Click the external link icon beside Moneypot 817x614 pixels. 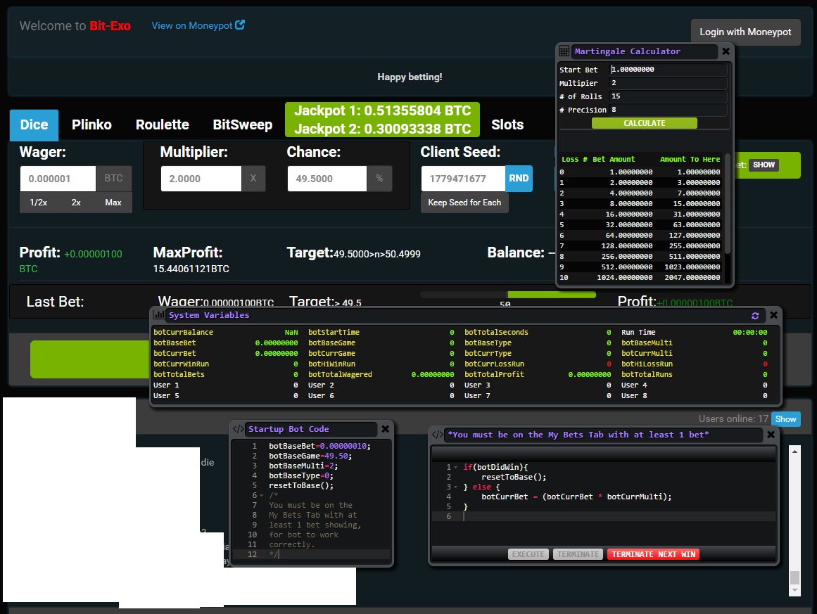[240, 25]
